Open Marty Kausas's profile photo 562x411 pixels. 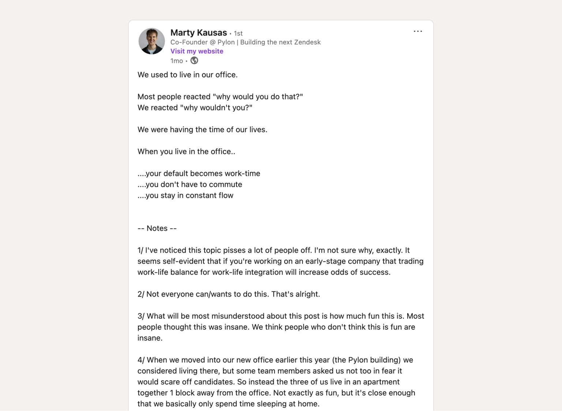[x=151, y=41]
